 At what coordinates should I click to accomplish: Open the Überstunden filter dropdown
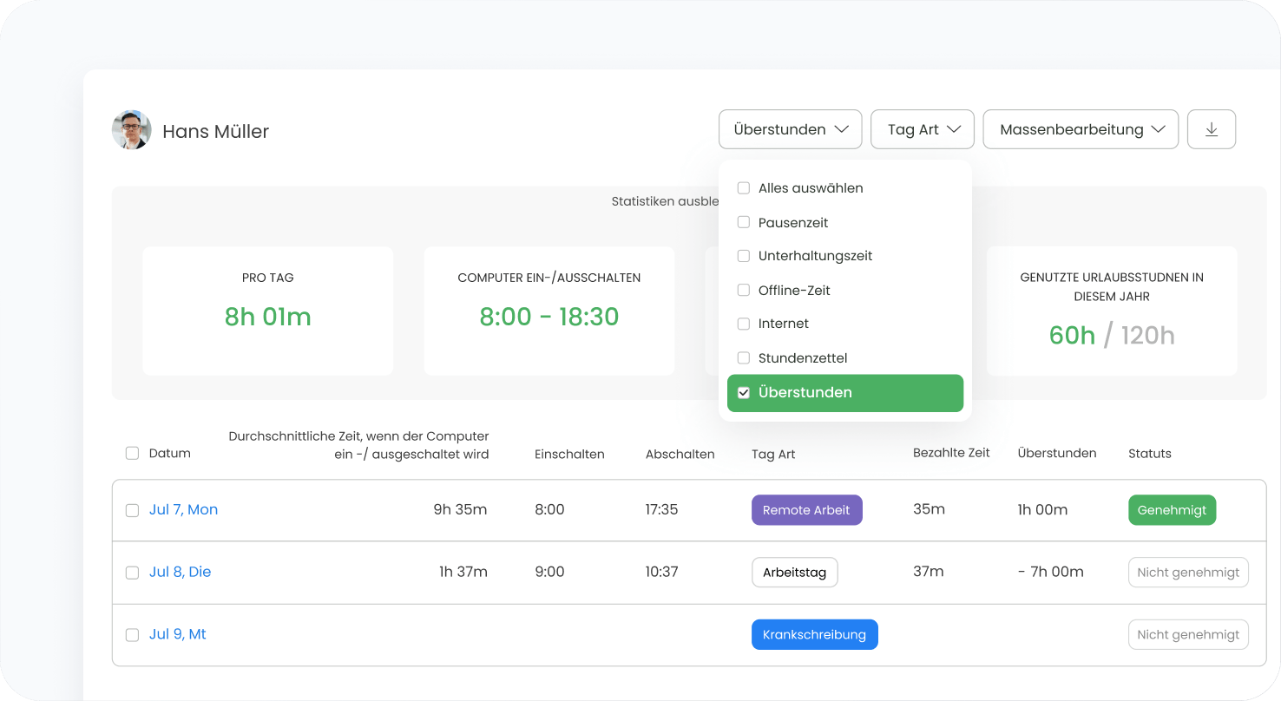(790, 129)
